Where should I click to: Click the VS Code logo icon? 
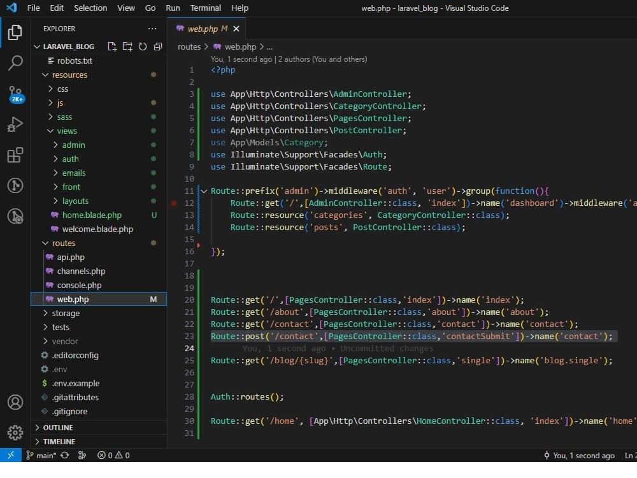click(x=11, y=8)
